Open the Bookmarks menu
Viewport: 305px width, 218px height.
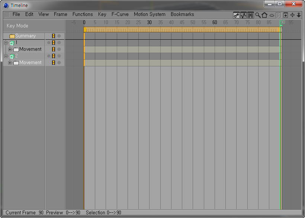pyautogui.click(x=182, y=14)
